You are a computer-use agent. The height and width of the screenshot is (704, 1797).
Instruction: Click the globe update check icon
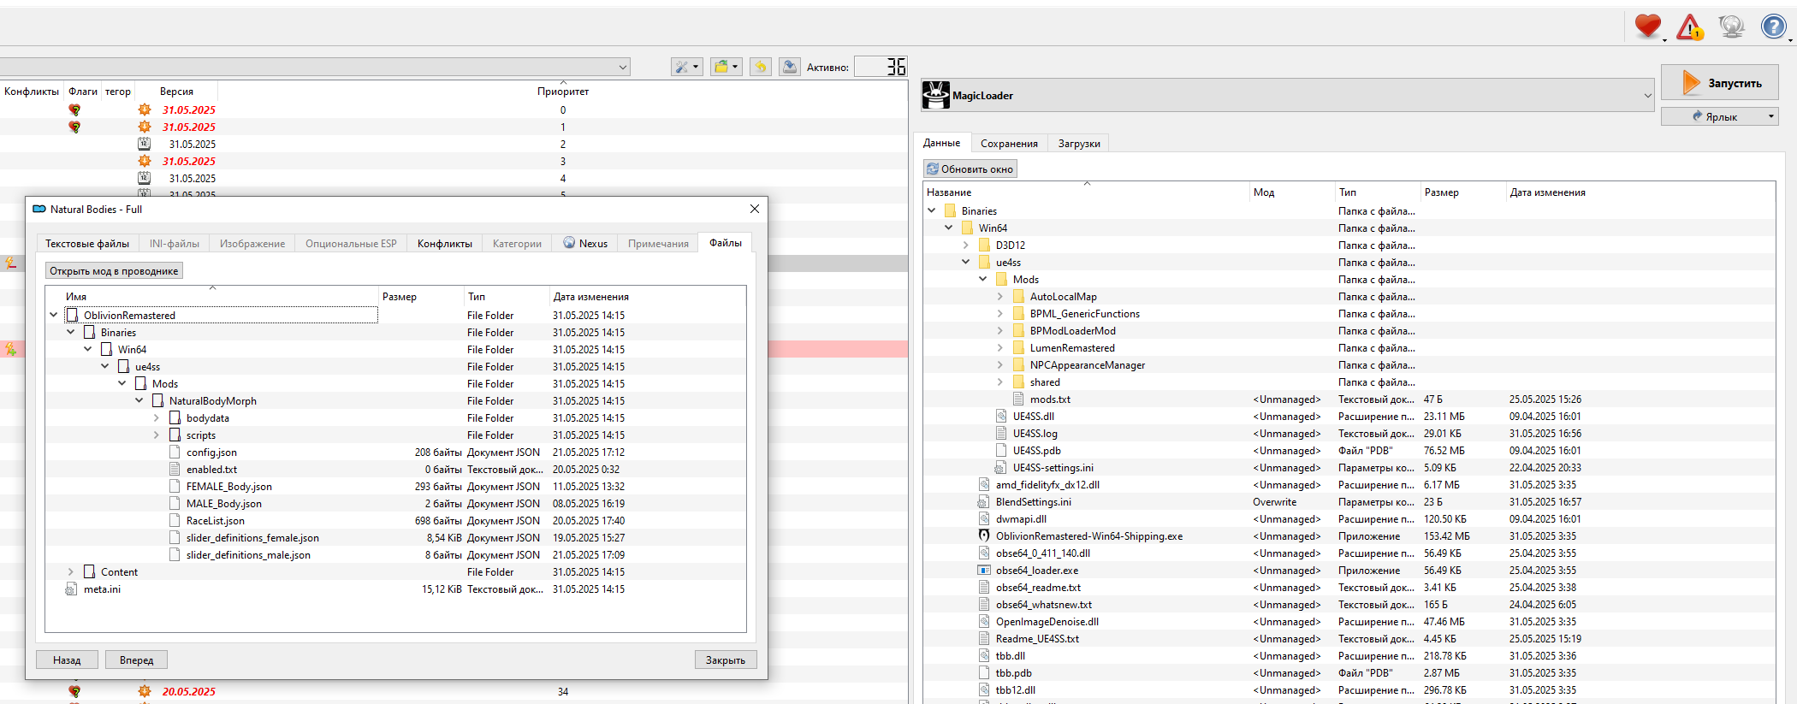pos(1731,27)
